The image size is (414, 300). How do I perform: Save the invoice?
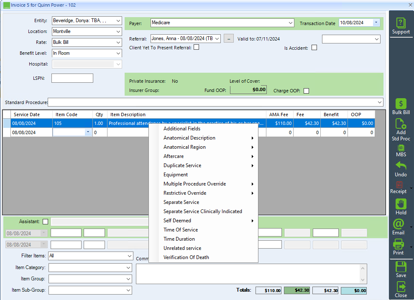point(400,269)
